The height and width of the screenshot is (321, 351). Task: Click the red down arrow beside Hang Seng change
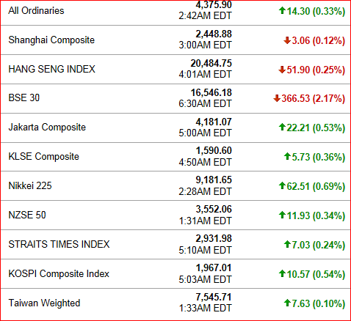point(282,70)
